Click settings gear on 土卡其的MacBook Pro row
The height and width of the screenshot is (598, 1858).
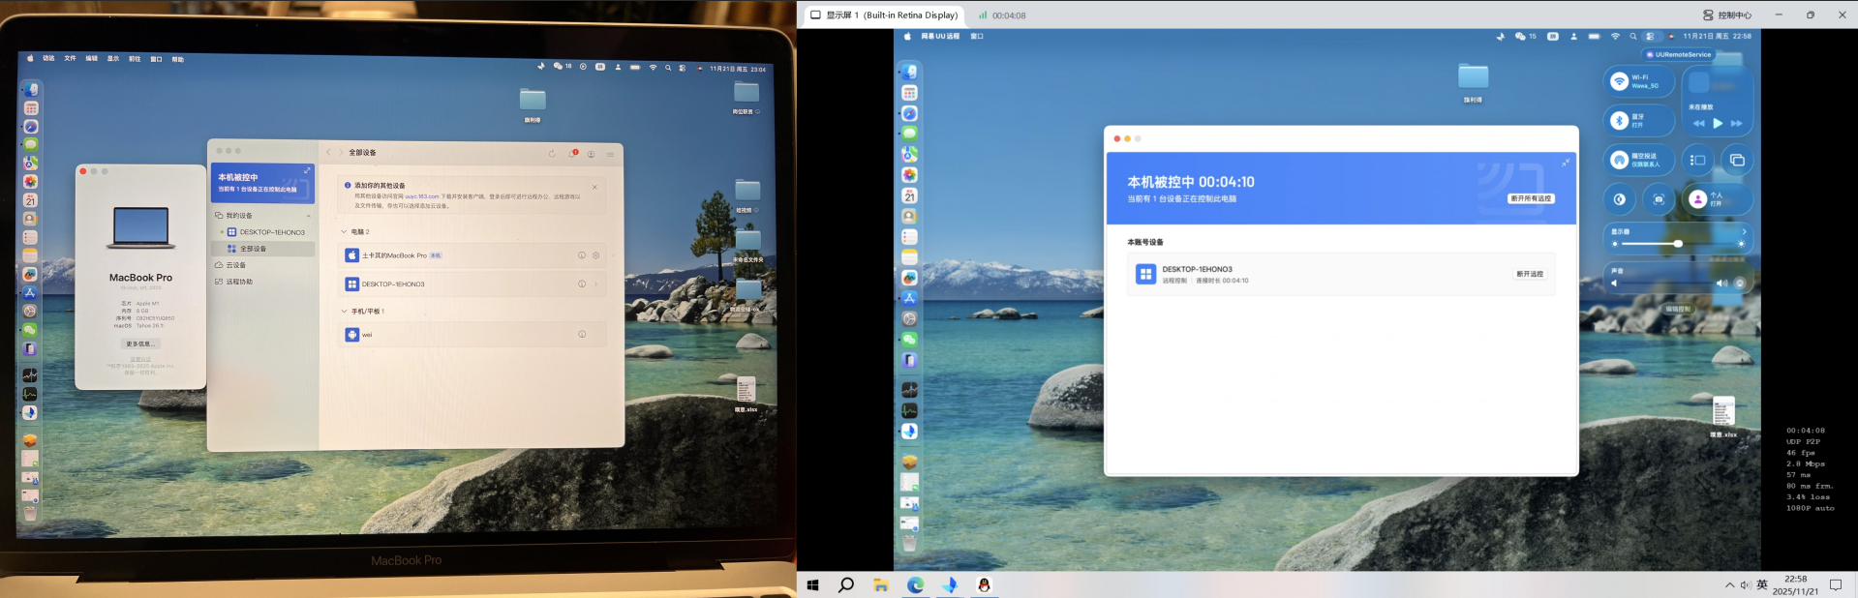pyautogui.click(x=595, y=255)
